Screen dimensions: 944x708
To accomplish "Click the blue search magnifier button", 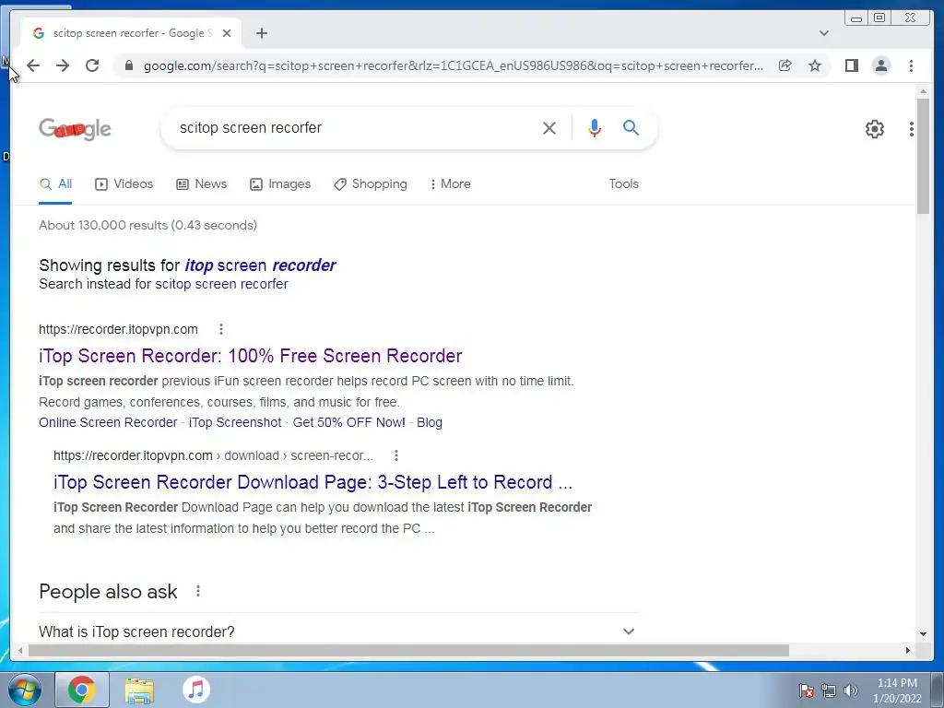I will point(631,127).
